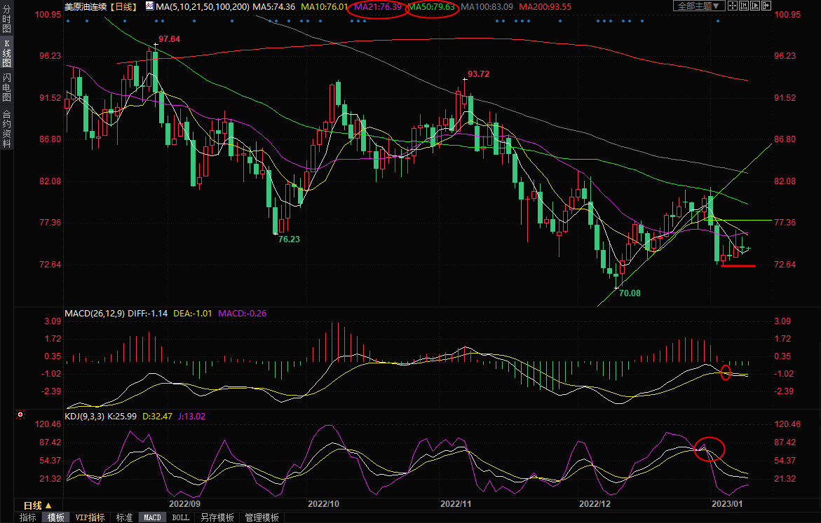The image size is (821, 523).
Task: Click the MA indicator chart icon
Action: tap(150, 6)
